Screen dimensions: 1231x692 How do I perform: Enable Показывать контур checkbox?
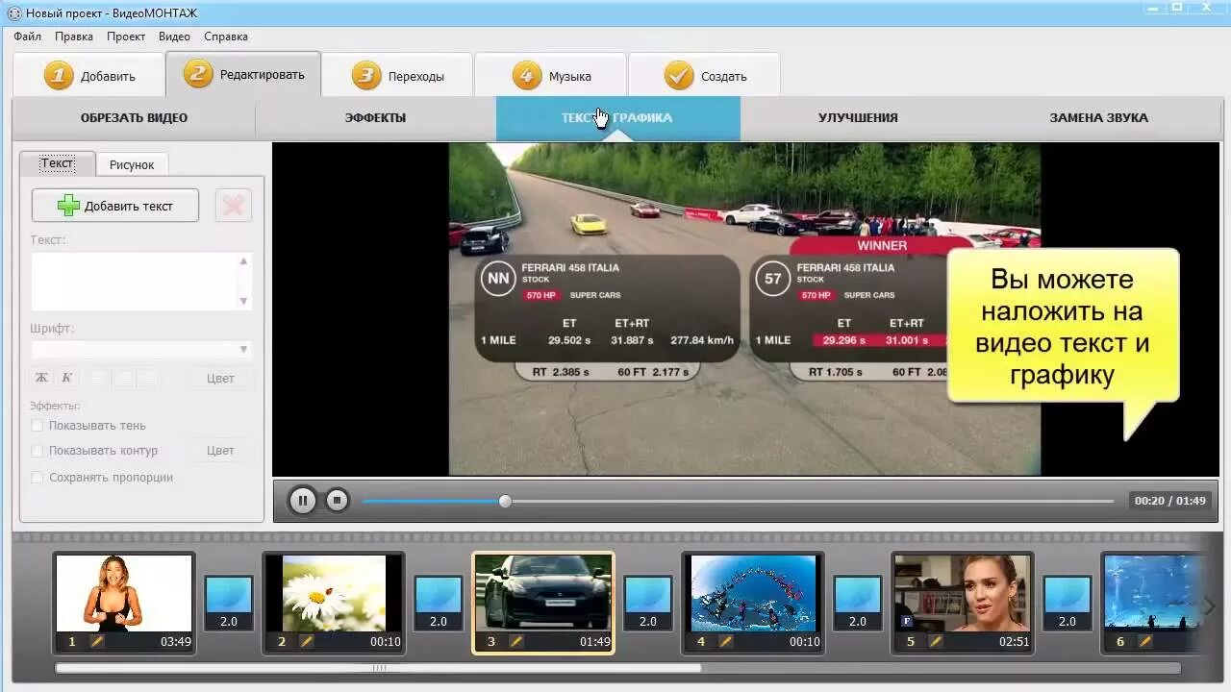(x=38, y=451)
